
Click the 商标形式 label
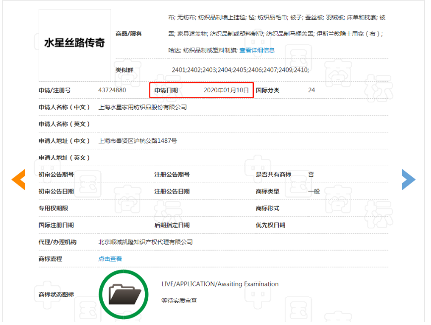coord(267,208)
